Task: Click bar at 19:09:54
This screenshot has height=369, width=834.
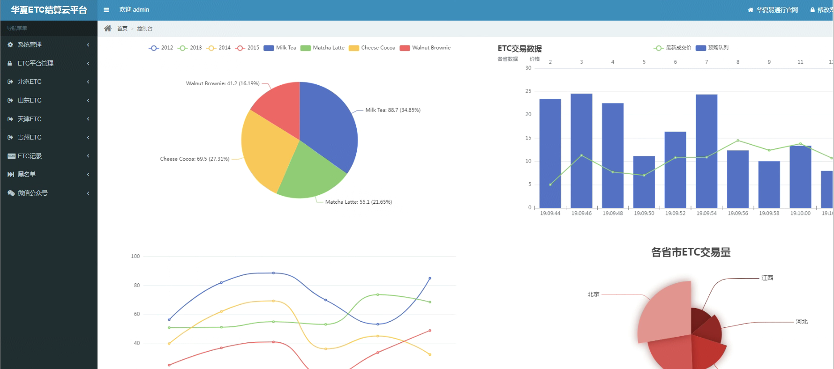Action: click(x=706, y=151)
